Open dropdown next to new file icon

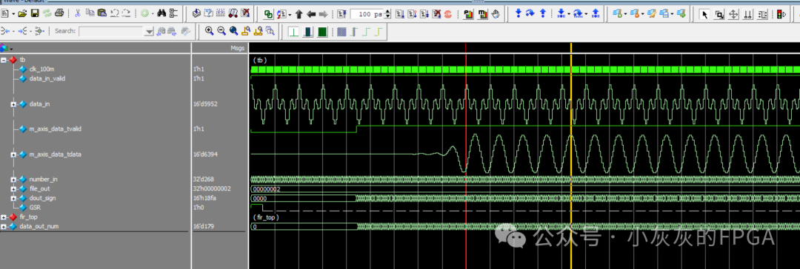(x=13, y=14)
